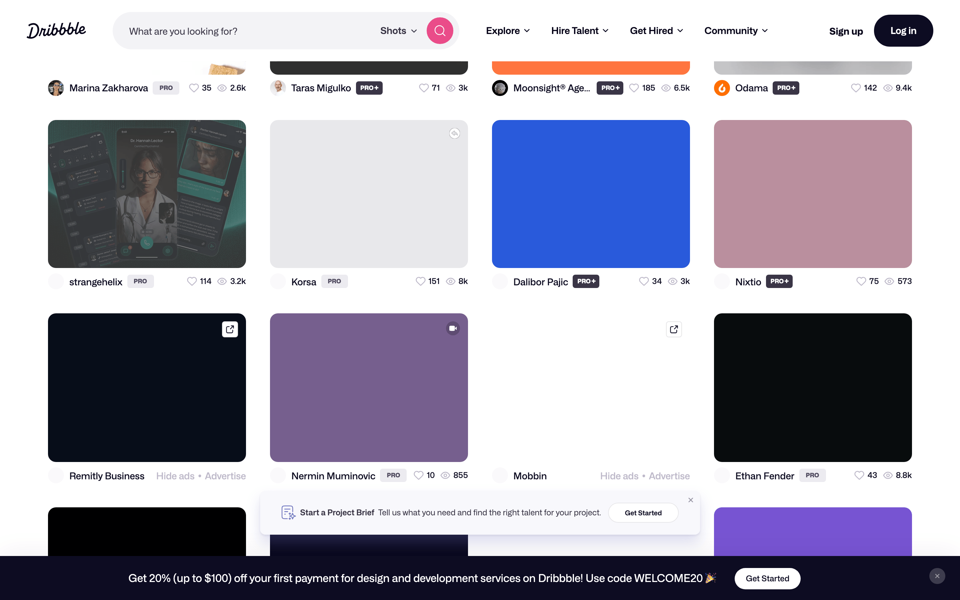960x600 pixels.
Task: Click the Log in button
Action: [903, 31]
